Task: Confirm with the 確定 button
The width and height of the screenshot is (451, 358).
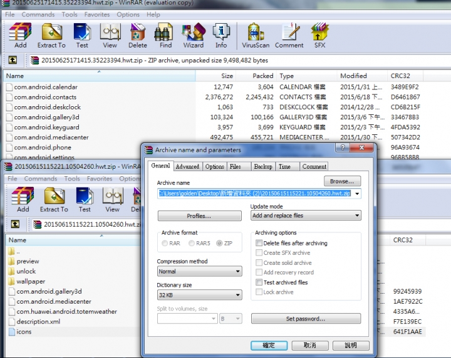Action: pyautogui.click(x=269, y=346)
